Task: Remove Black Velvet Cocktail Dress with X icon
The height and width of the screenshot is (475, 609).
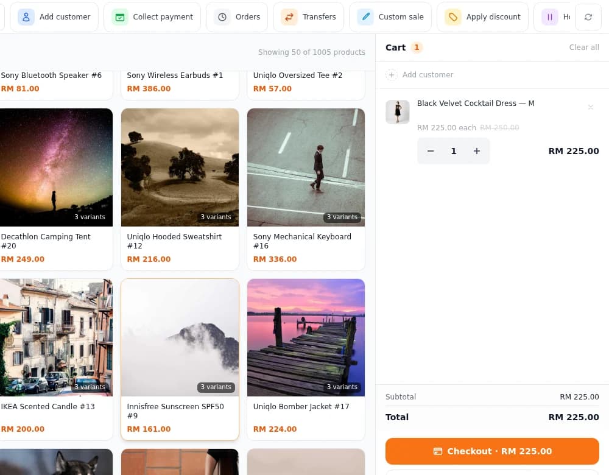Action: (x=590, y=107)
